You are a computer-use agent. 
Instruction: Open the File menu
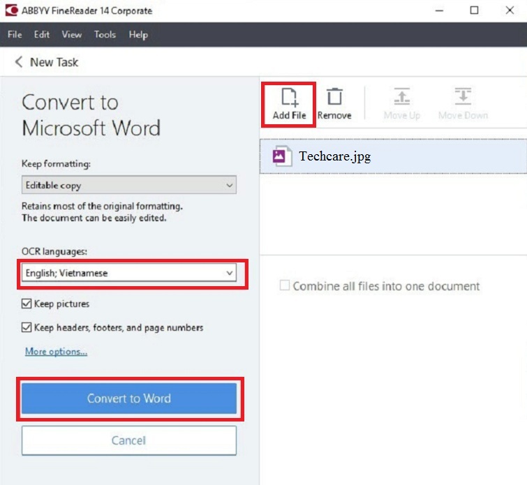15,34
